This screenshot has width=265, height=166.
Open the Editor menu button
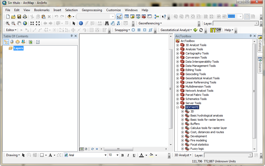(11, 30)
